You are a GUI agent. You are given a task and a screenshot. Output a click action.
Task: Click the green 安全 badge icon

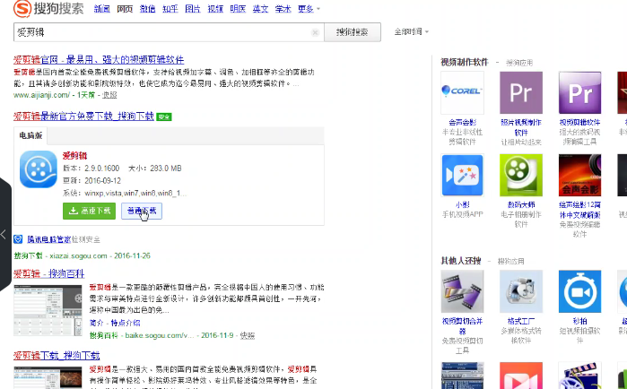point(164,117)
